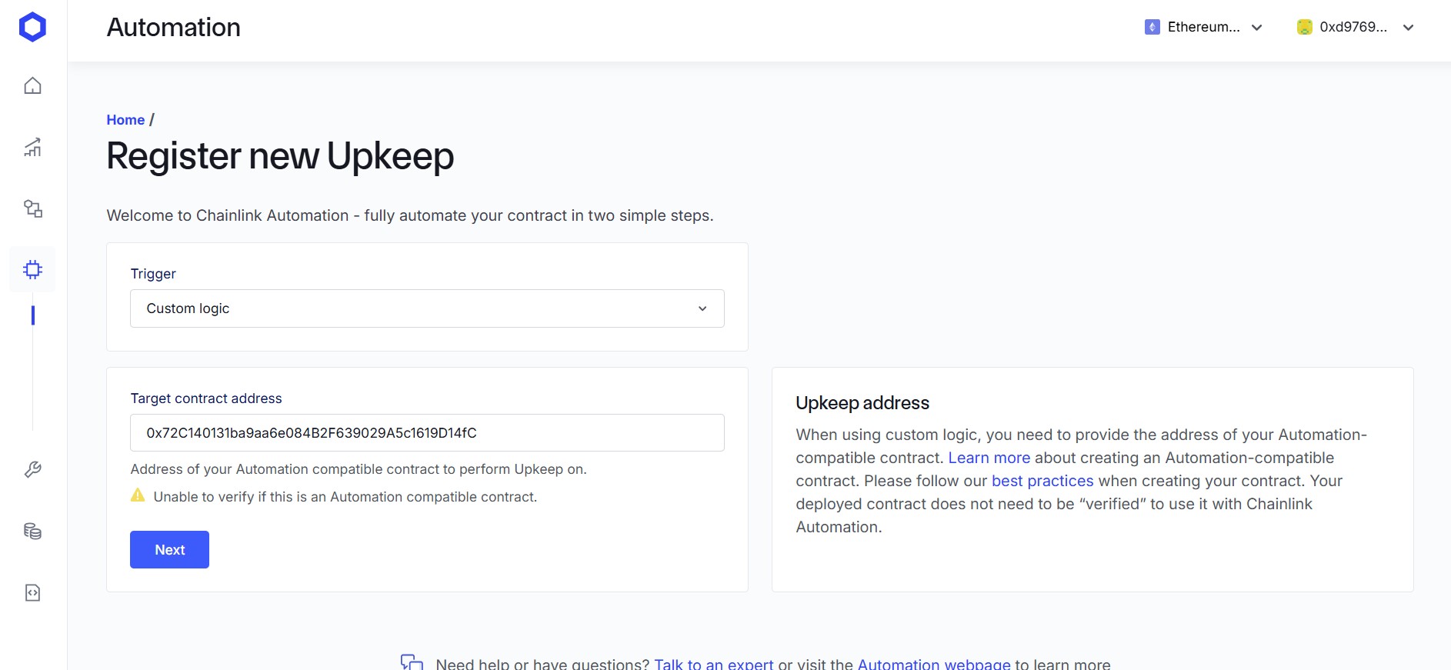Open the Learn more link
The image size is (1451, 670).
pyautogui.click(x=989, y=458)
